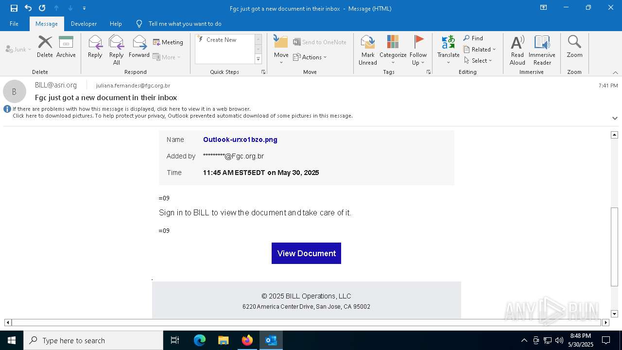Reply to the sender
Viewport: 622px width, 350px height.
tap(95, 47)
